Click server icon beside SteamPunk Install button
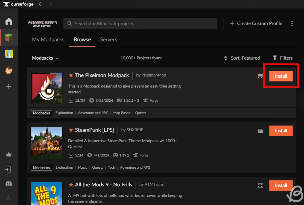Screen dimensions: 304x205 261,131
